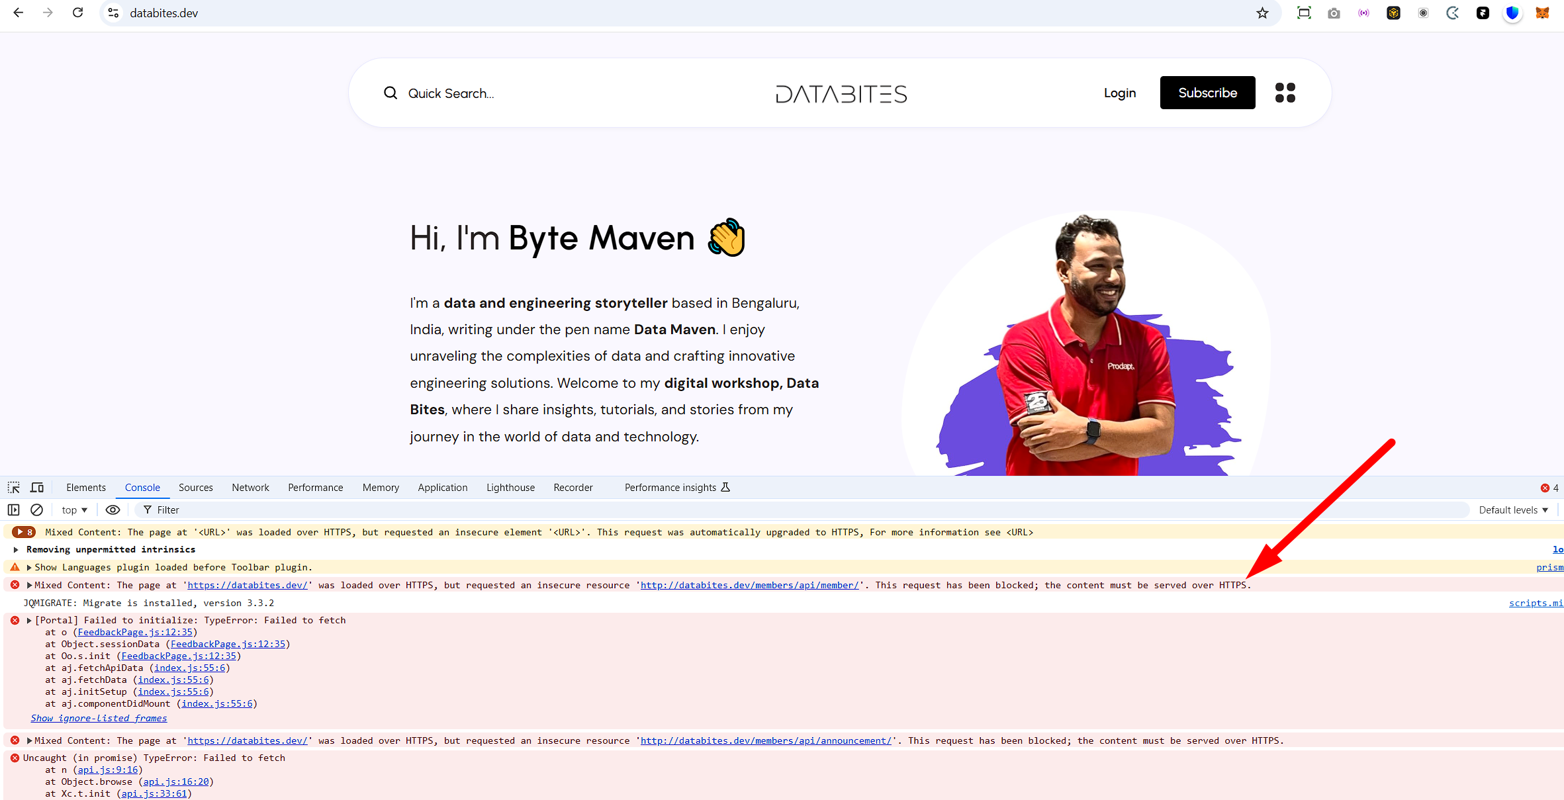Click the console Filter input field
The image size is (1564, 800).
[x=802, y=510]
